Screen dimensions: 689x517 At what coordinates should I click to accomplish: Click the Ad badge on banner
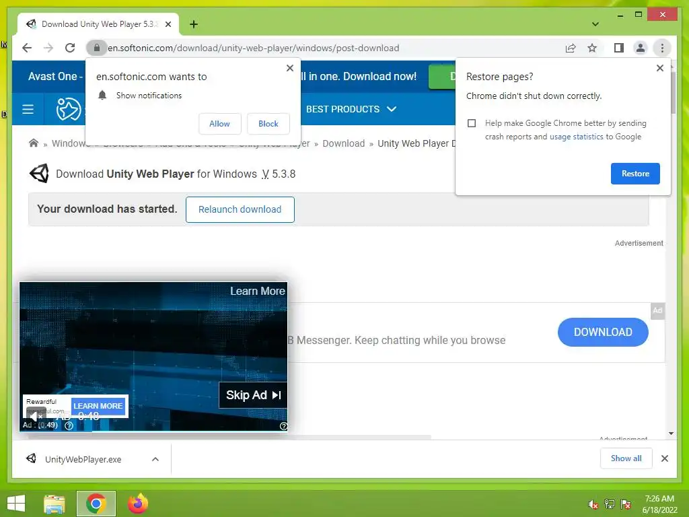click(657, 310)
